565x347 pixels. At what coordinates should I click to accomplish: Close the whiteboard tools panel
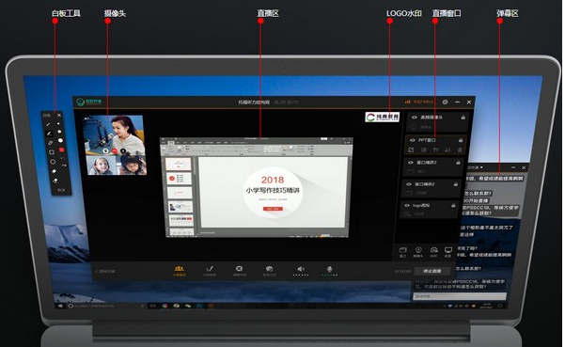click(x=59, y=116)
